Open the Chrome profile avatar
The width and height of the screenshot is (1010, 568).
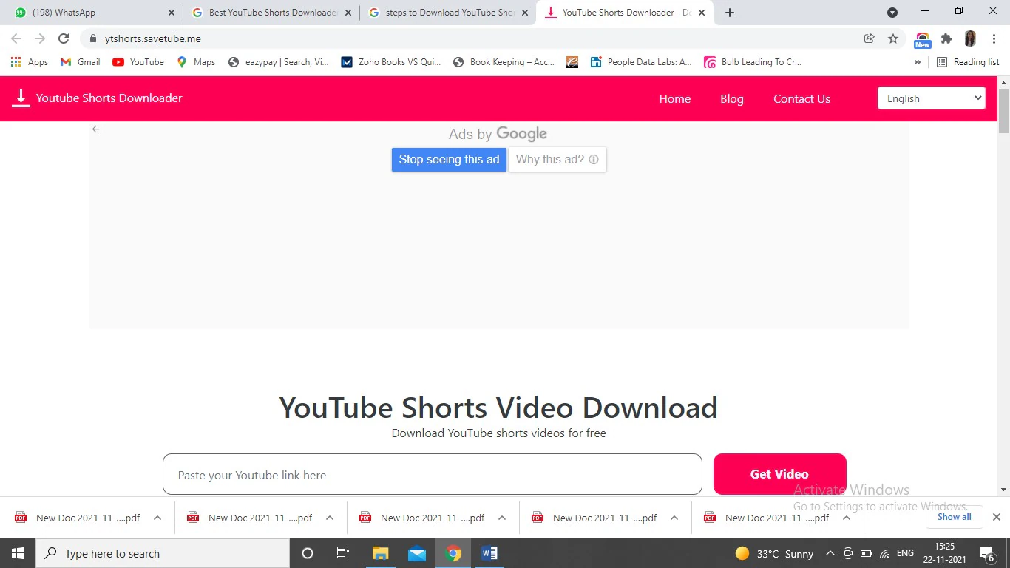[970, 38]
